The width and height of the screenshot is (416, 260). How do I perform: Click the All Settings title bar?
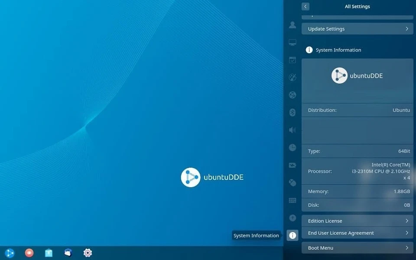pos(357,6)
